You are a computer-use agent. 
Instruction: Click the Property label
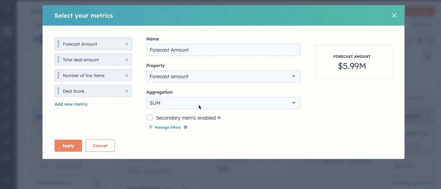pyautogui.click(x=155, y=66)
